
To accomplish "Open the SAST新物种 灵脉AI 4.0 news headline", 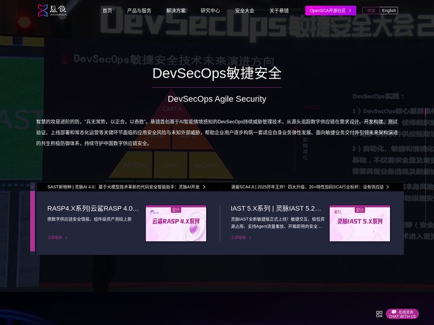I will pyautogui.click(x=124, y=187).
